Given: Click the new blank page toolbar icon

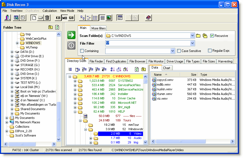Looking at the screenshot, I should [34, 18].
